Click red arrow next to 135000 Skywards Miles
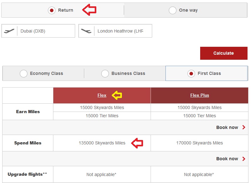This screenshot has height=183, width=251. tap(137, 143)
